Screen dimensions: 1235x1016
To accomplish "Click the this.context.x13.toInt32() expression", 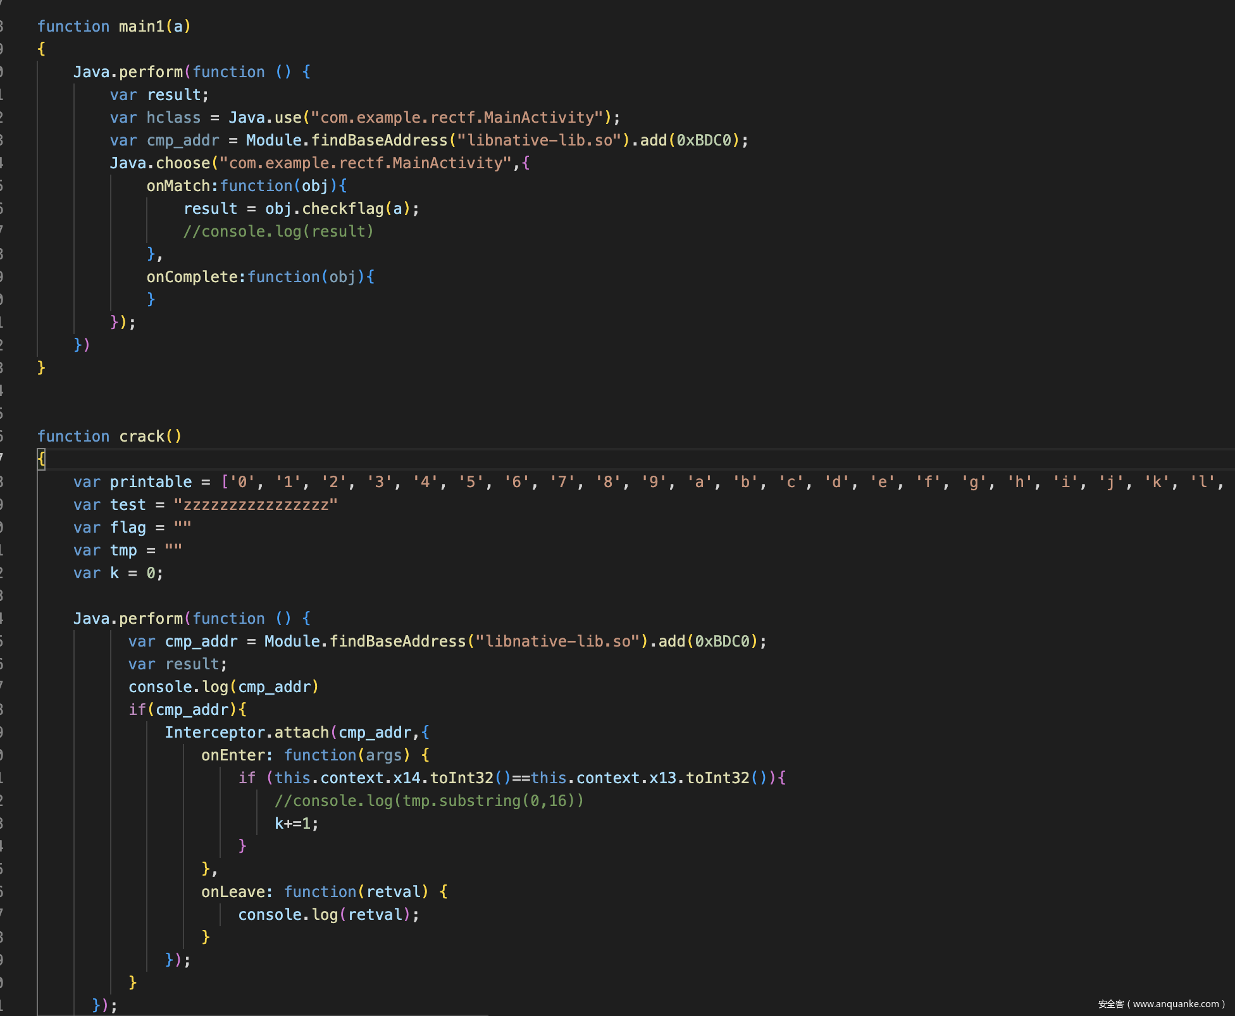I will 649,778.
